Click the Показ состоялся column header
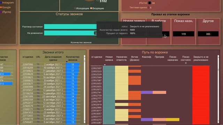 point(186,60)
